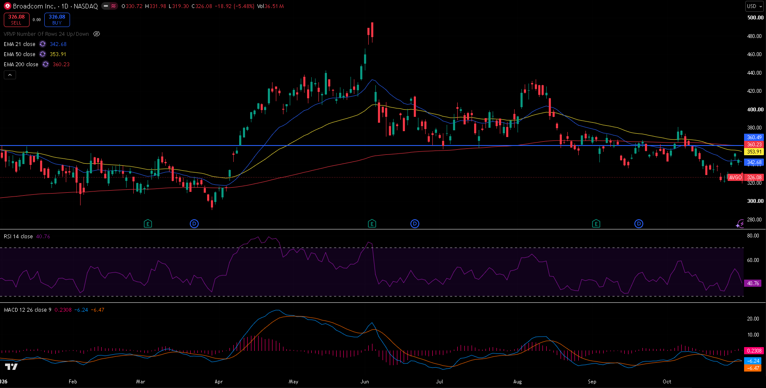This screenshot has width=766, height=388.
Task: Click the purple lightning future event icon
Action: pos(740,224)
